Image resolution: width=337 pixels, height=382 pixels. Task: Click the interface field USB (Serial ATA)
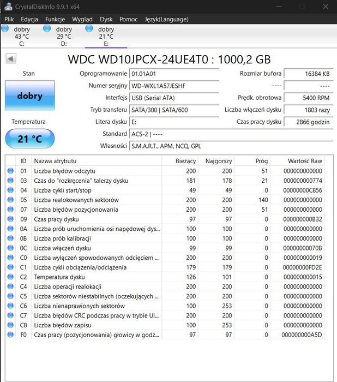coord(174,98)
